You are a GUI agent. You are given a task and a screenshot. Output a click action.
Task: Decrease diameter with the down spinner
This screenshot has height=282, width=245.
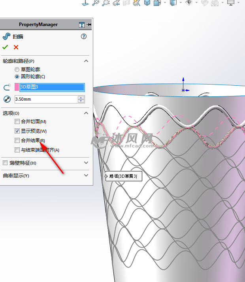(x=81, y=101)
